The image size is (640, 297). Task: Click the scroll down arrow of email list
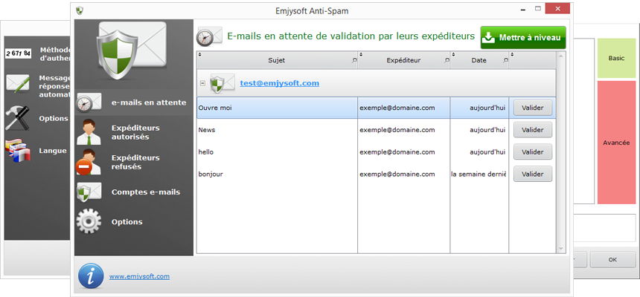pos(561,249)
